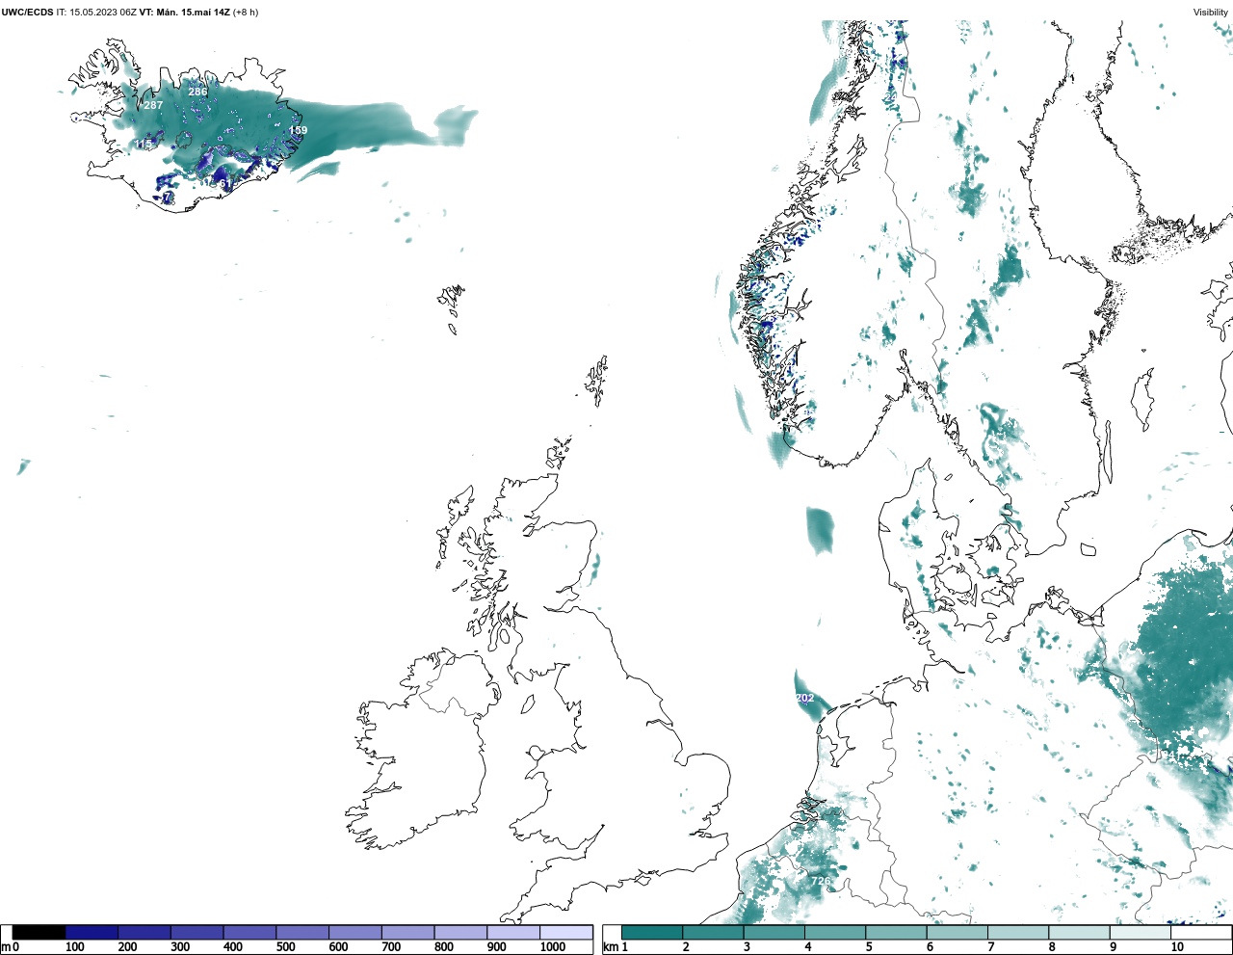Click the 'Visibility' title label
The height and width of the screenshot is (955, 1233).
[1211, 13]
